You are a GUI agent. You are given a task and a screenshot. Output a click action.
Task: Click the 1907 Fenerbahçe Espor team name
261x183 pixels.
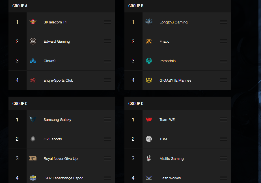pos(63,178)
